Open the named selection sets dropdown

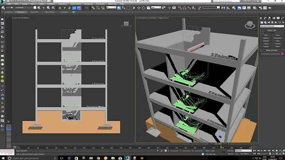point(211,7)
